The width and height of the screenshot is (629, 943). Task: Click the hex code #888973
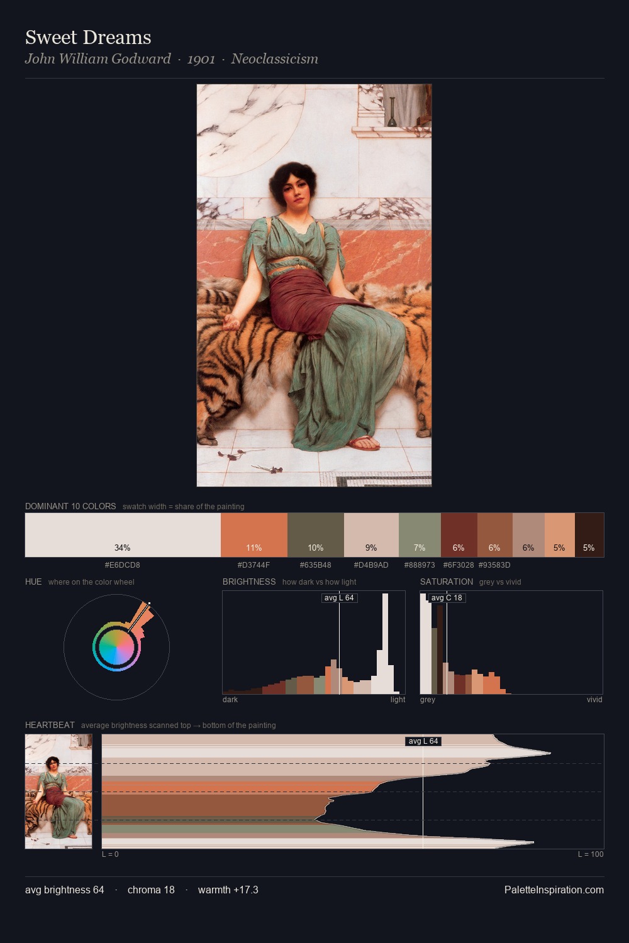pos(419,565)
